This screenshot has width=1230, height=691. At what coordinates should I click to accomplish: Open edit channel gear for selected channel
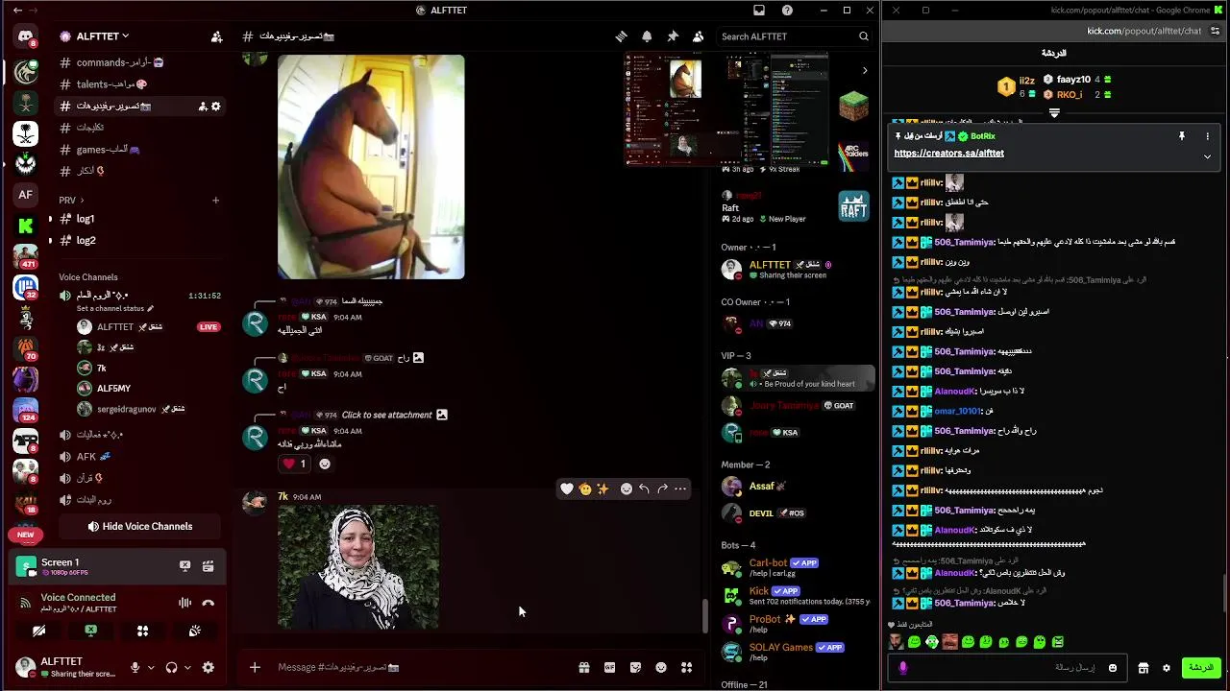click(216, 107)
